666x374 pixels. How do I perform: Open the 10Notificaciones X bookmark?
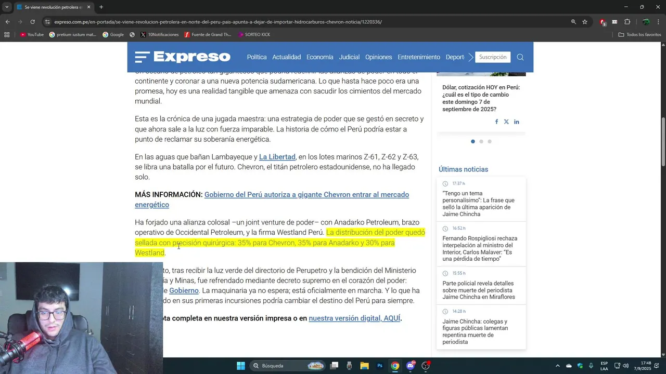[x=160, y=35]
